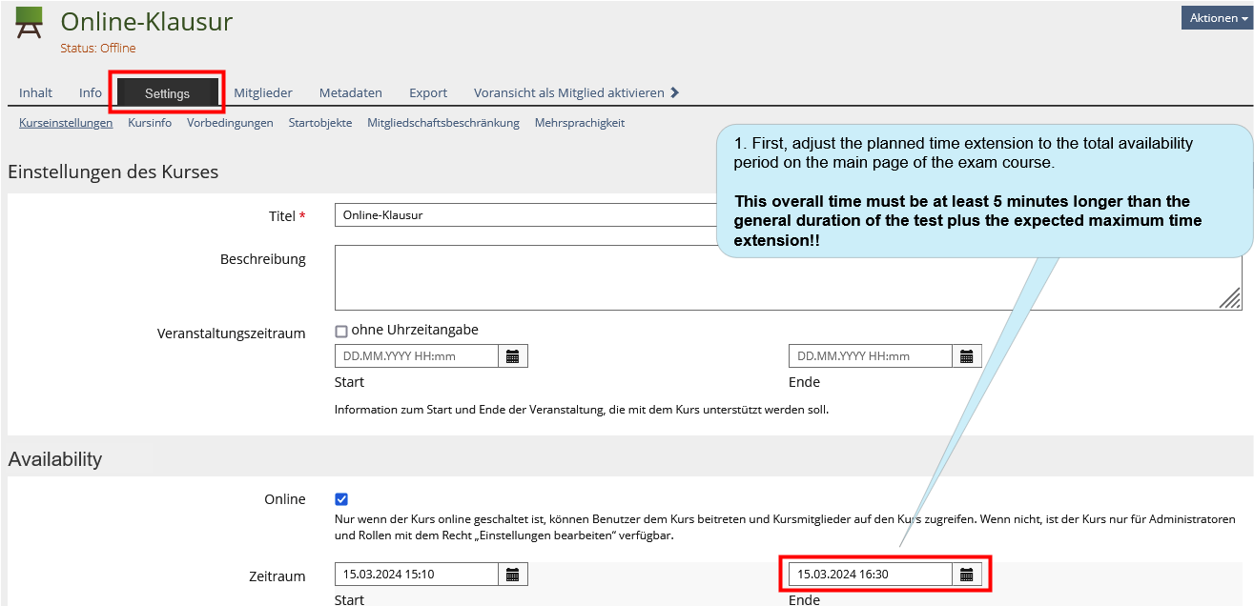Open calendar picker for Veranstaltungszeitraum Ende
This screenshot has width=1254, height=606.
pos(967,356)
